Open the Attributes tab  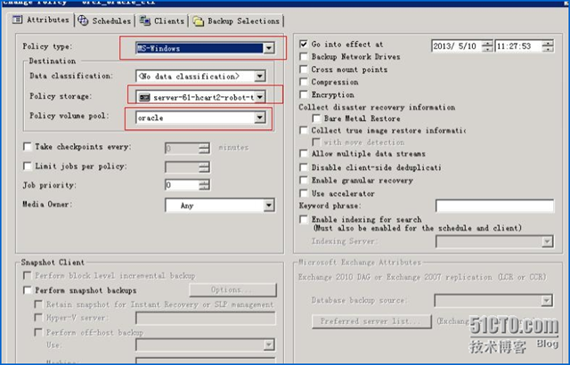point(41,20)
